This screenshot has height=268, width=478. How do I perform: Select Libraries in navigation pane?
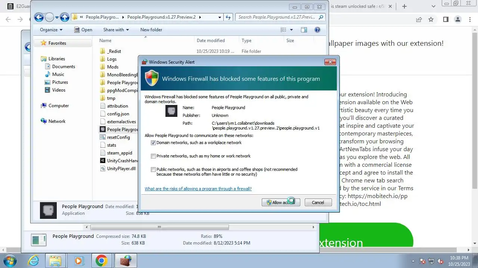coord(56,59)
